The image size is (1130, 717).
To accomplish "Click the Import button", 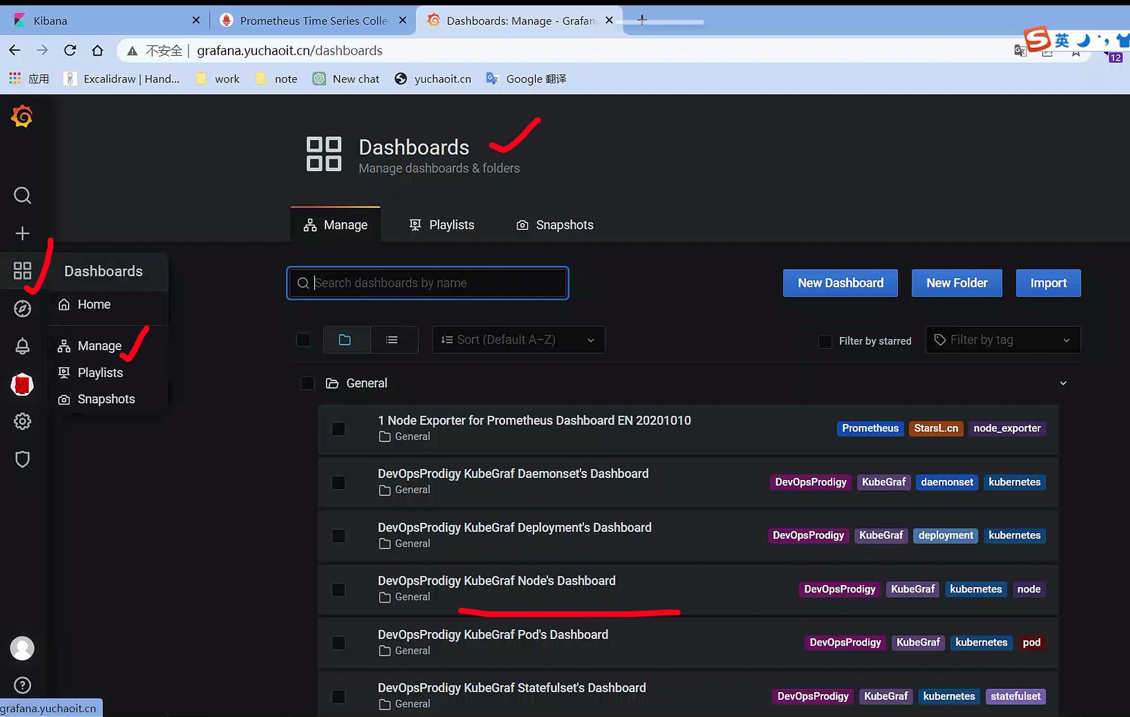I will coord(1048,283).
